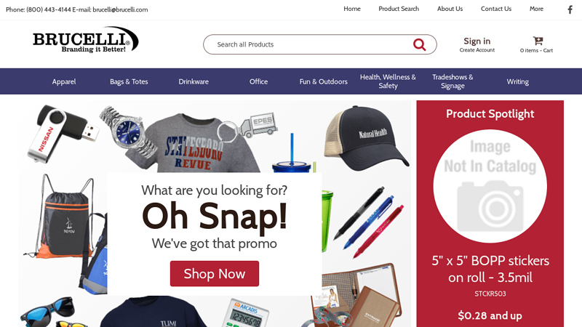Click the Sign in link

[477, 41]
